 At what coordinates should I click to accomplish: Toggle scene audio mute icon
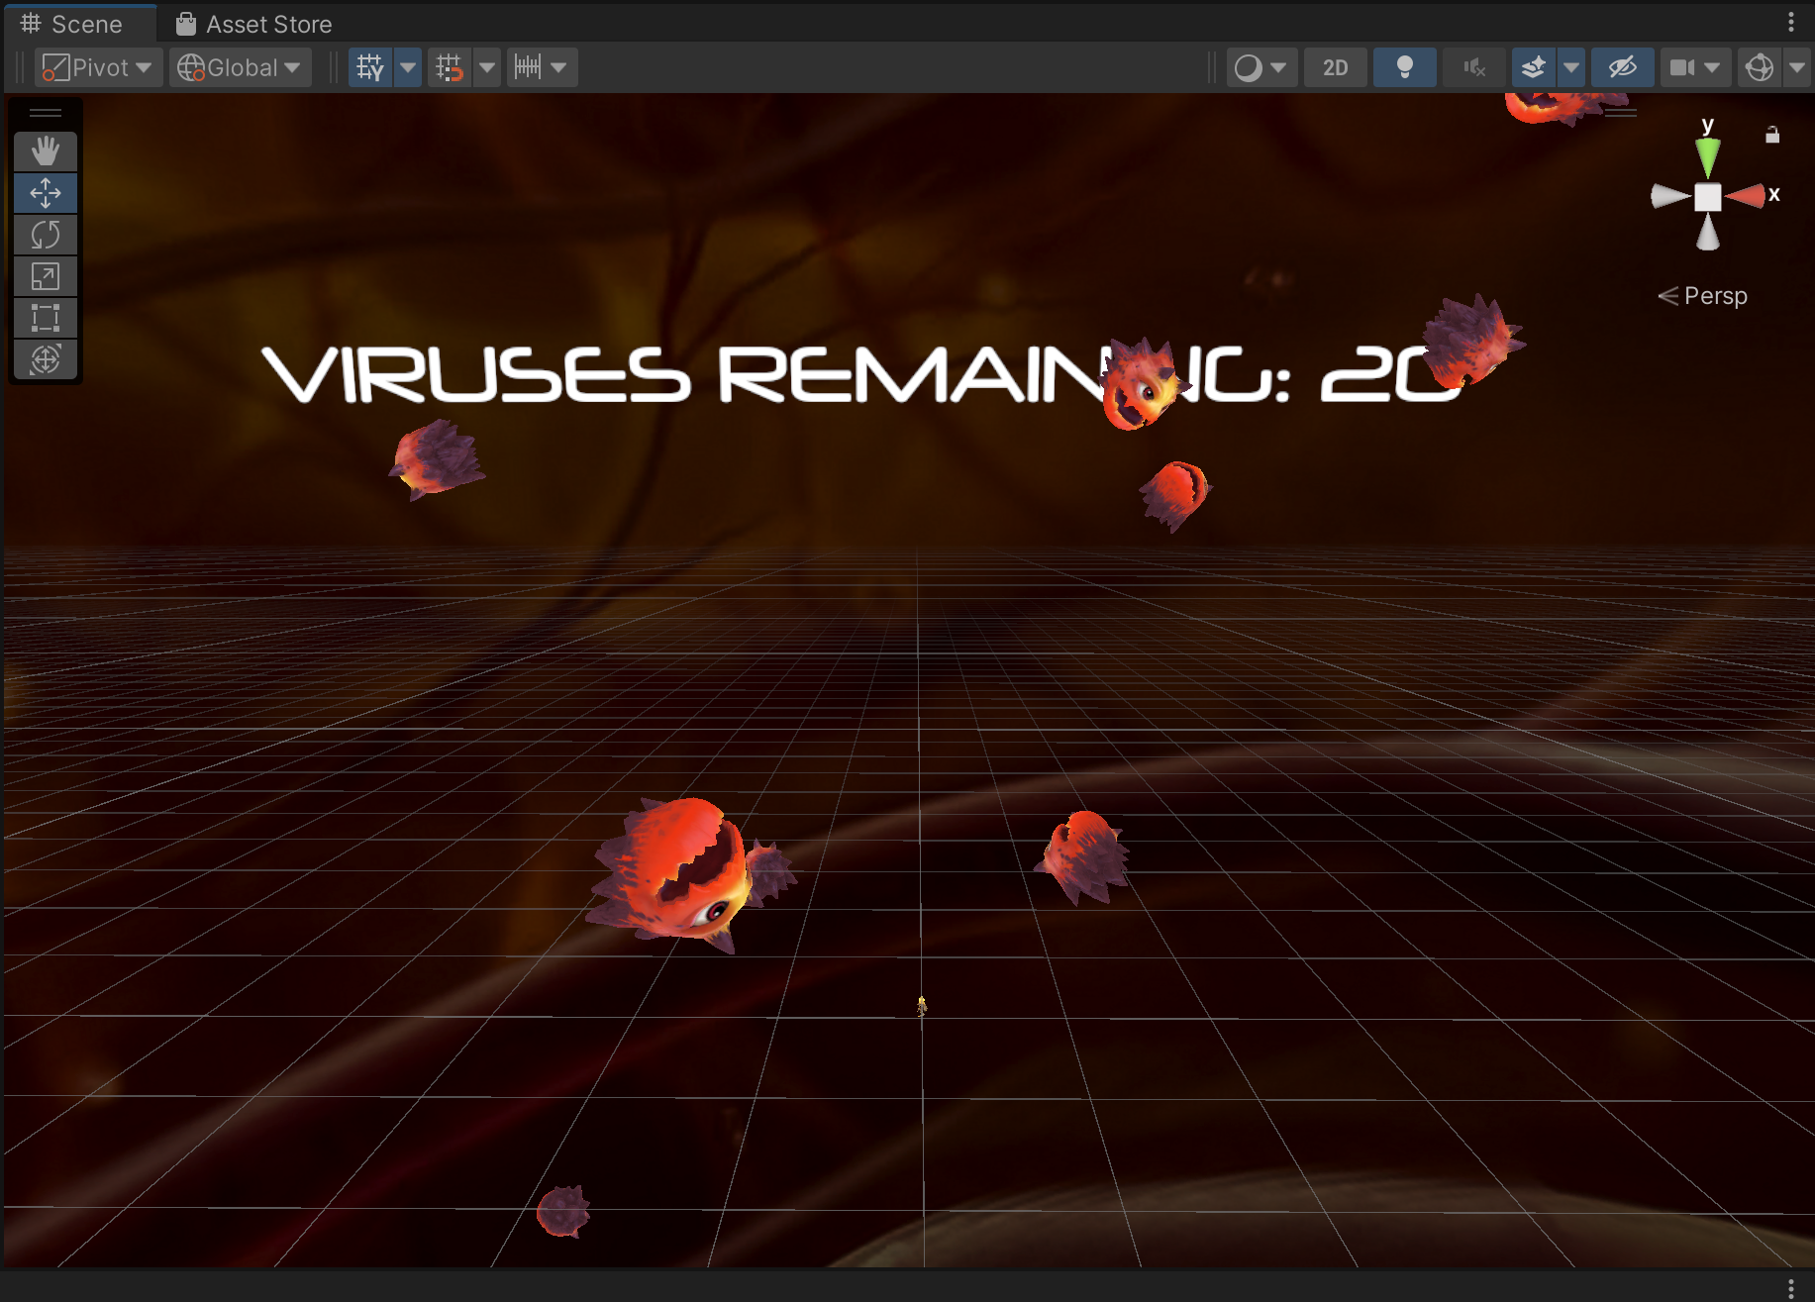(x=1474, y=67)
